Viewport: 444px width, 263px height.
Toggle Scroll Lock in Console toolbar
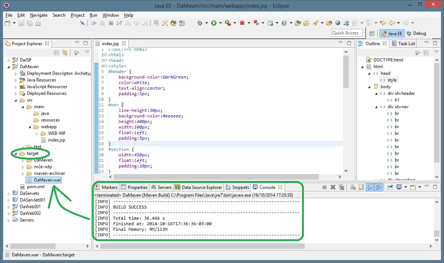tap(361, 187)
